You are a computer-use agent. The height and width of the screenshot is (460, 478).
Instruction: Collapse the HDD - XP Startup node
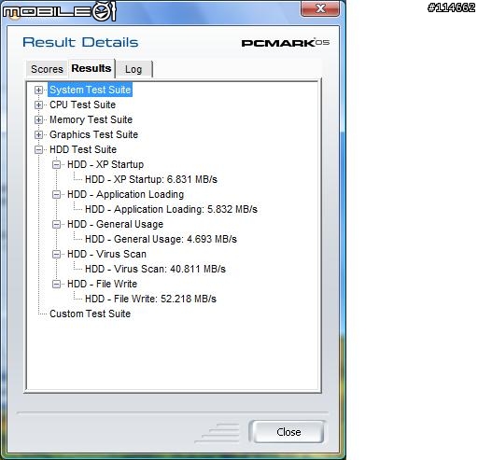click(56, 164)
